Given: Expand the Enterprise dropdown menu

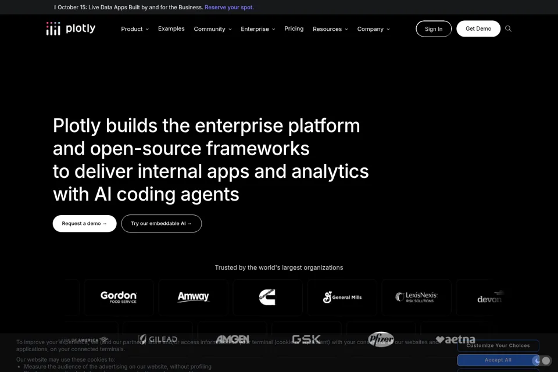Looking at the screenshot, I should click(x=258, y=29).
